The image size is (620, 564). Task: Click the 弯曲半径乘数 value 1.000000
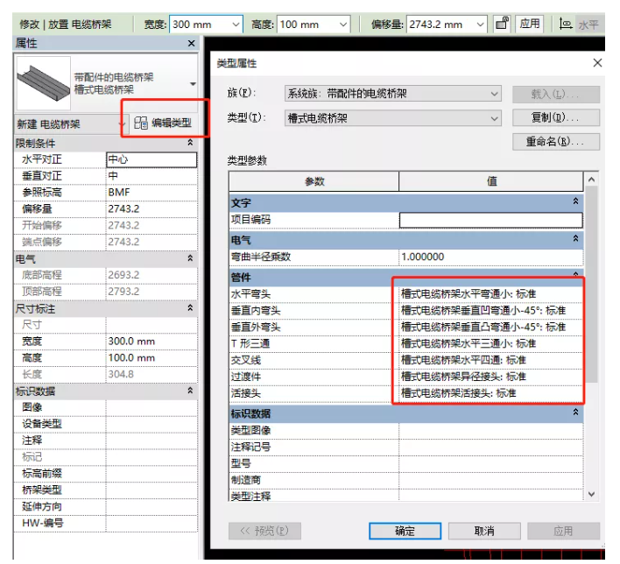(490, 257)
